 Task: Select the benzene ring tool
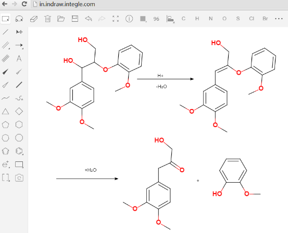[19, 151]
